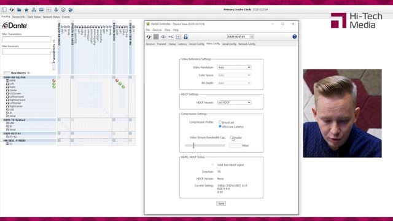Open the device selector dropdown D220-022514
The width and height of the screenshot is (393, 221).
tap(240, 37)
